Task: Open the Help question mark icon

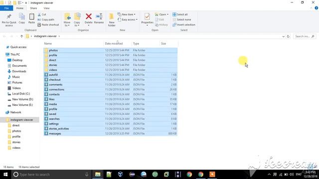Action: (317, 8)
